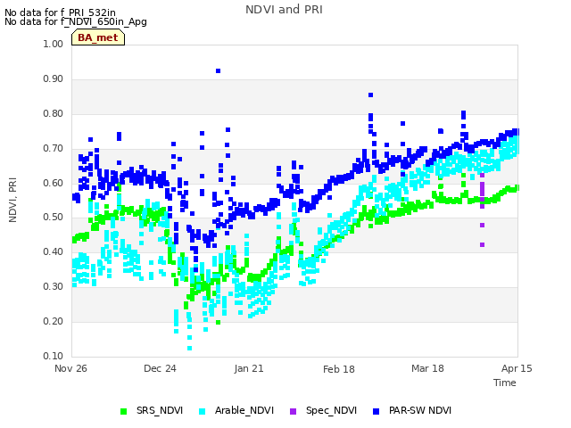571x428 pixels.
Task: Click the 1.00 y-axis tick label
Action: click(54, 44)
